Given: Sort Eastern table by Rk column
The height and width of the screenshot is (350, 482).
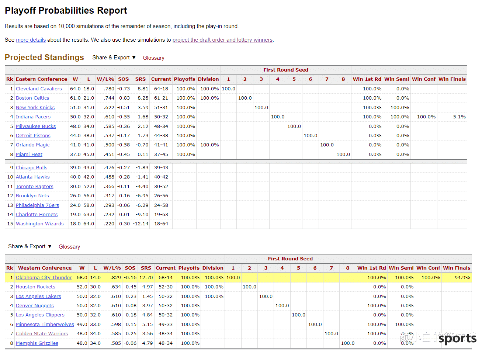Looking at the screenshot, I should 10,79.
